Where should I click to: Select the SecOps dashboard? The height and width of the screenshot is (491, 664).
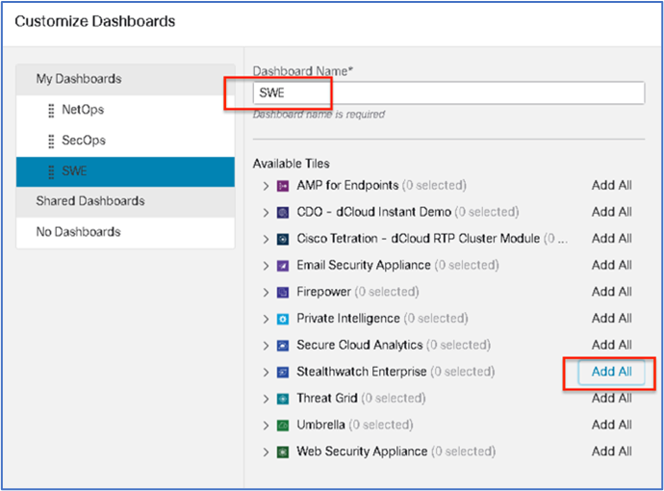(125, 142)
